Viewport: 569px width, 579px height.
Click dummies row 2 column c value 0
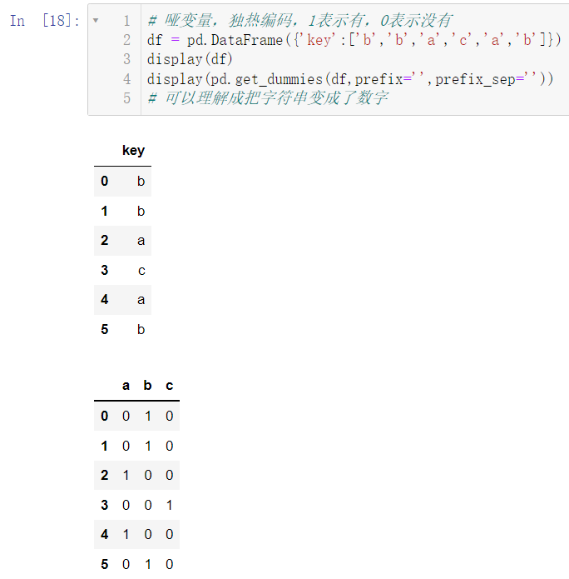coord(169,475)
